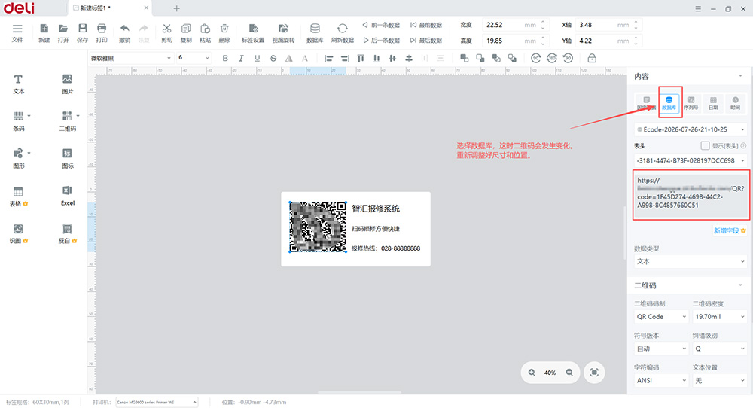Screen dimensions: 753x408
Task: Click the 宽度 width input field
Action: (x=514, y=25)
